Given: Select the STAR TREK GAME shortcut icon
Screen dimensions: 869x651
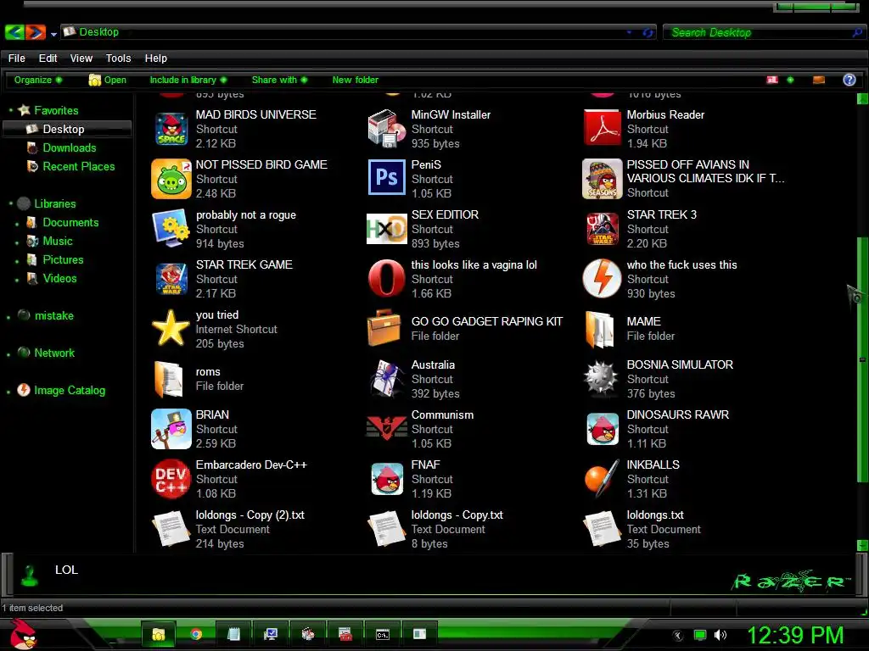Looking at the screenshot, I should 171,278.
